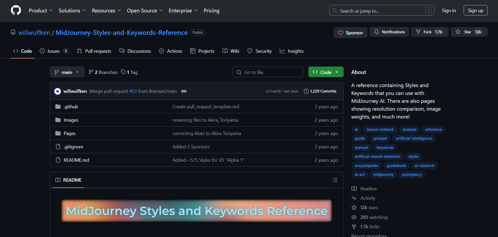Screen dimensions: 498x237
Task: Open the Projects tab
Action: point(202,51)
